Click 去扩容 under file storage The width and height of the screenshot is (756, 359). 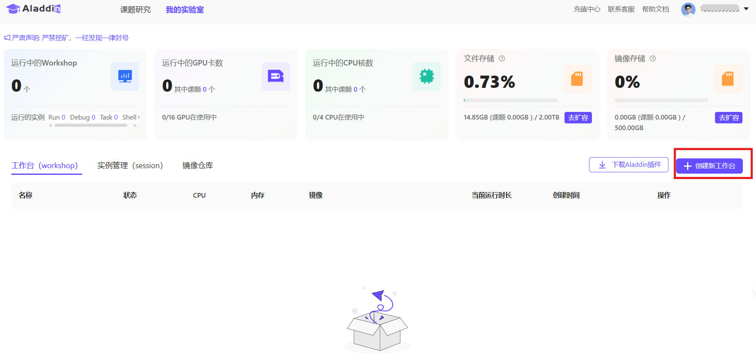tap(578, 118)
